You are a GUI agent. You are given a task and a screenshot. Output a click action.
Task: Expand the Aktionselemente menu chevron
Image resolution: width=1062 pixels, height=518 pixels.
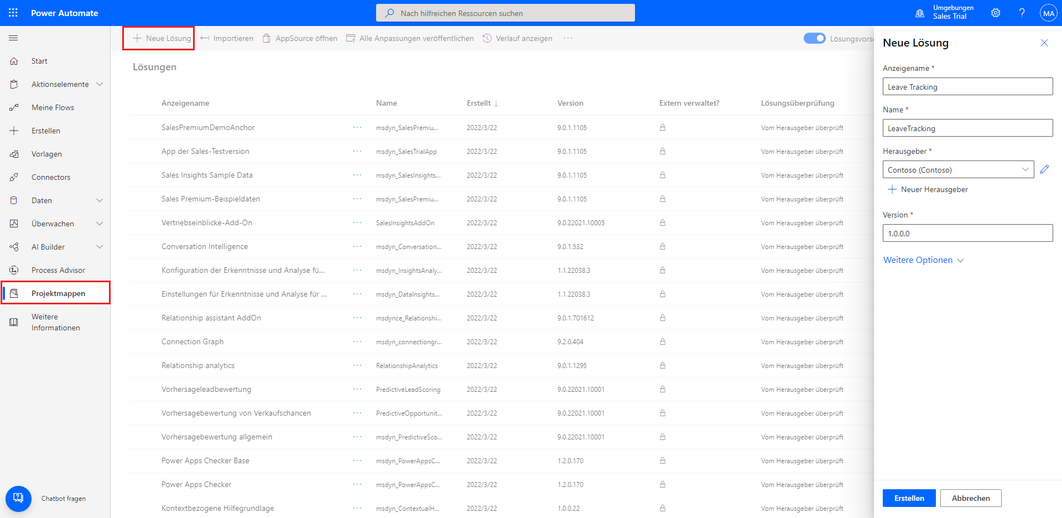pos(100,84)
